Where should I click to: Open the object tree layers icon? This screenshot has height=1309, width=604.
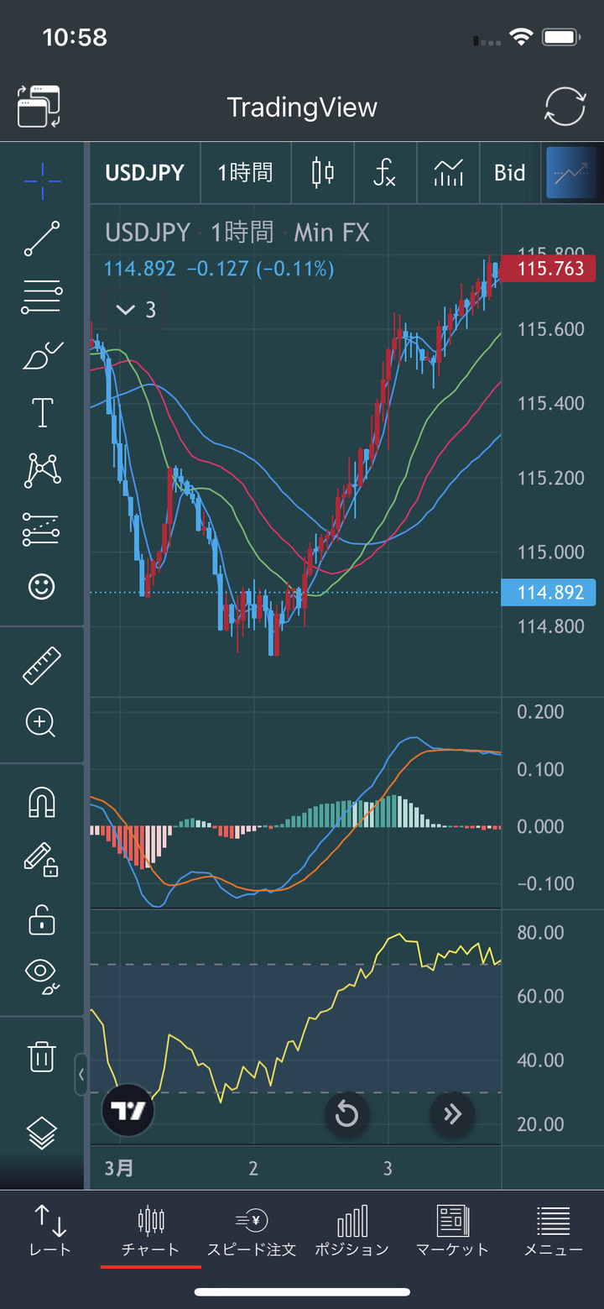(42, 1133)
